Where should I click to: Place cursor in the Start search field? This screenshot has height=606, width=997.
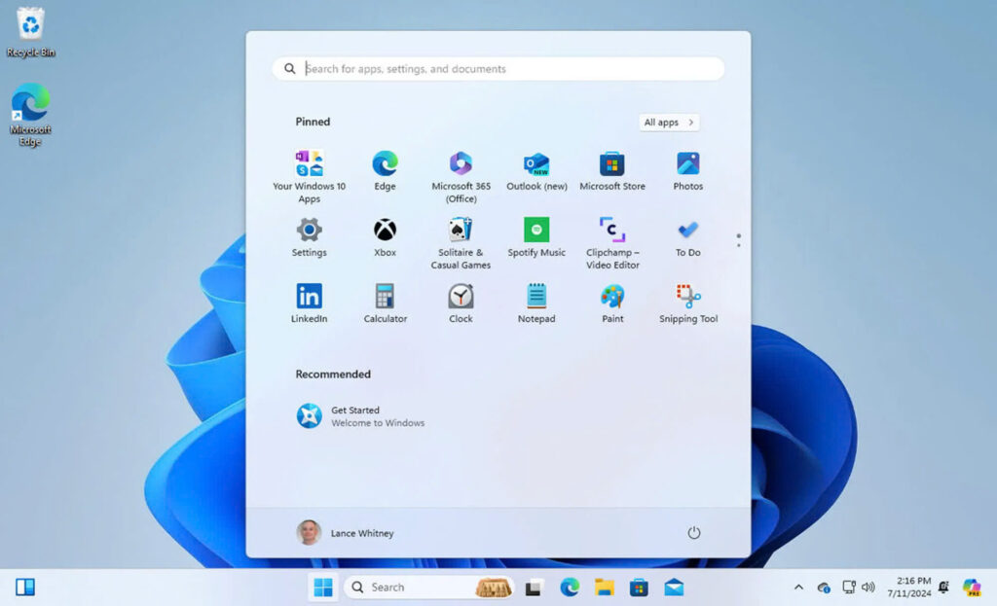click(x=498, y=68)
